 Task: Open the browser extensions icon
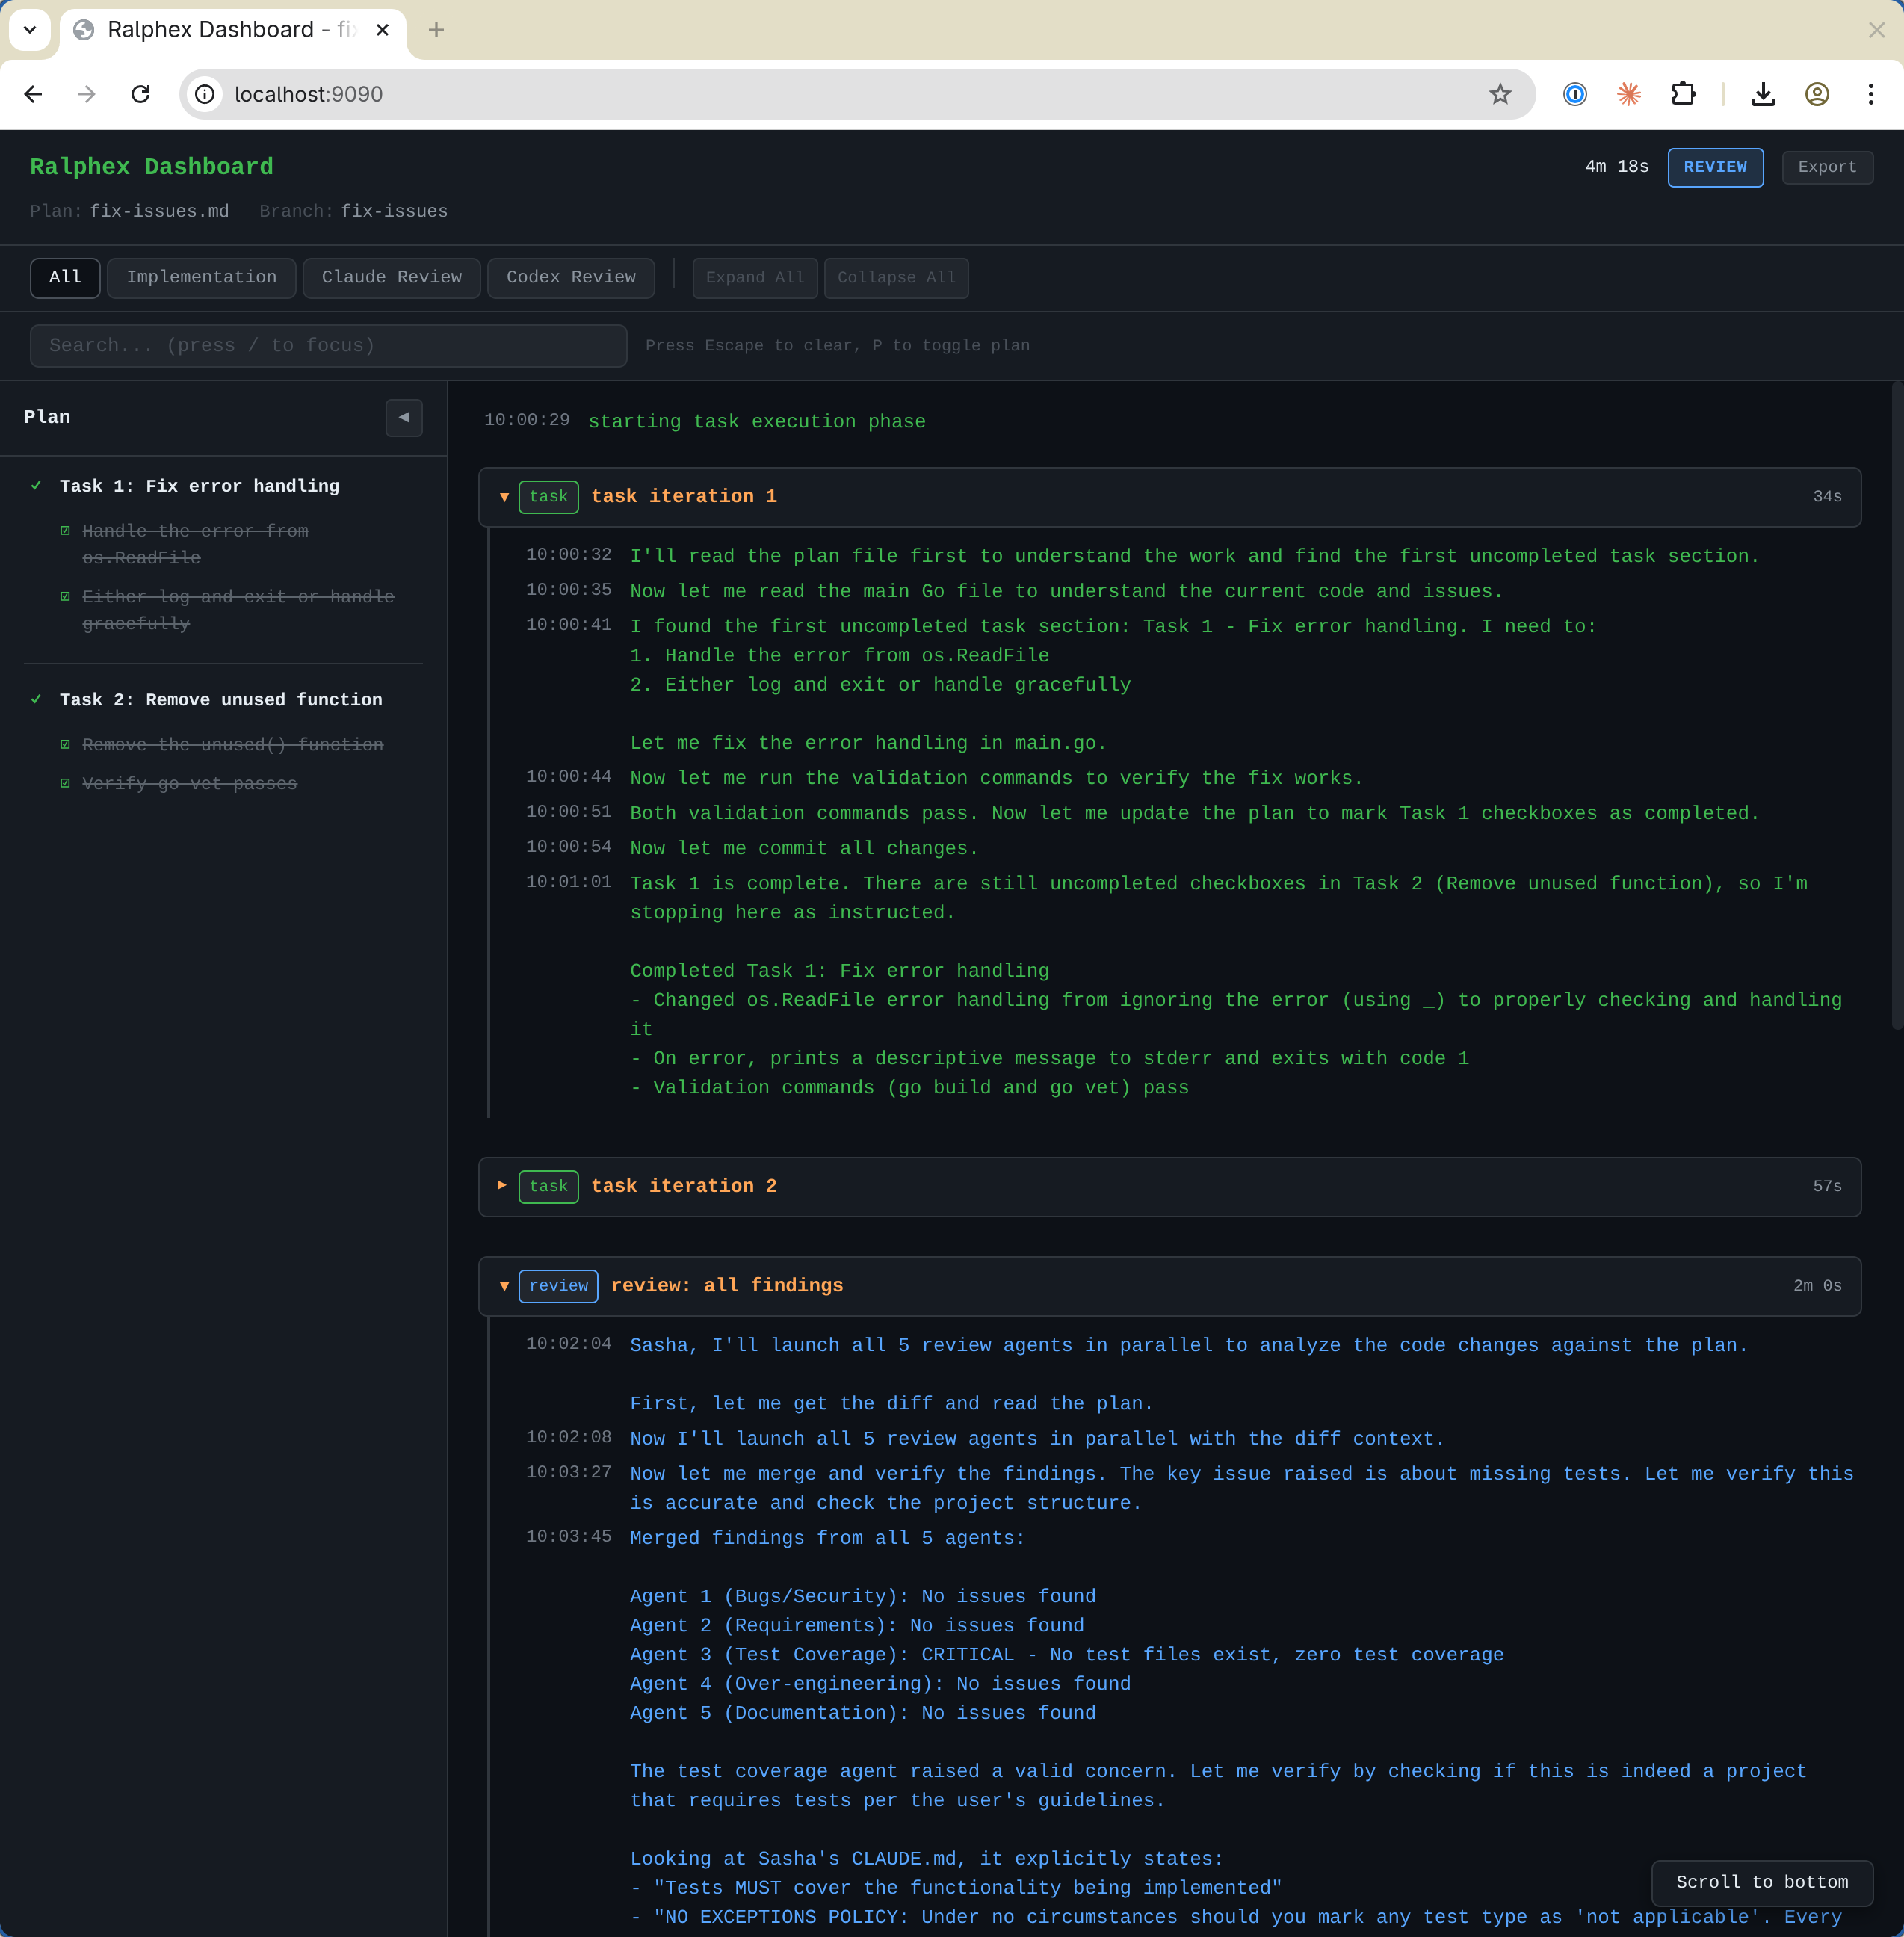tap(1684, 93)
